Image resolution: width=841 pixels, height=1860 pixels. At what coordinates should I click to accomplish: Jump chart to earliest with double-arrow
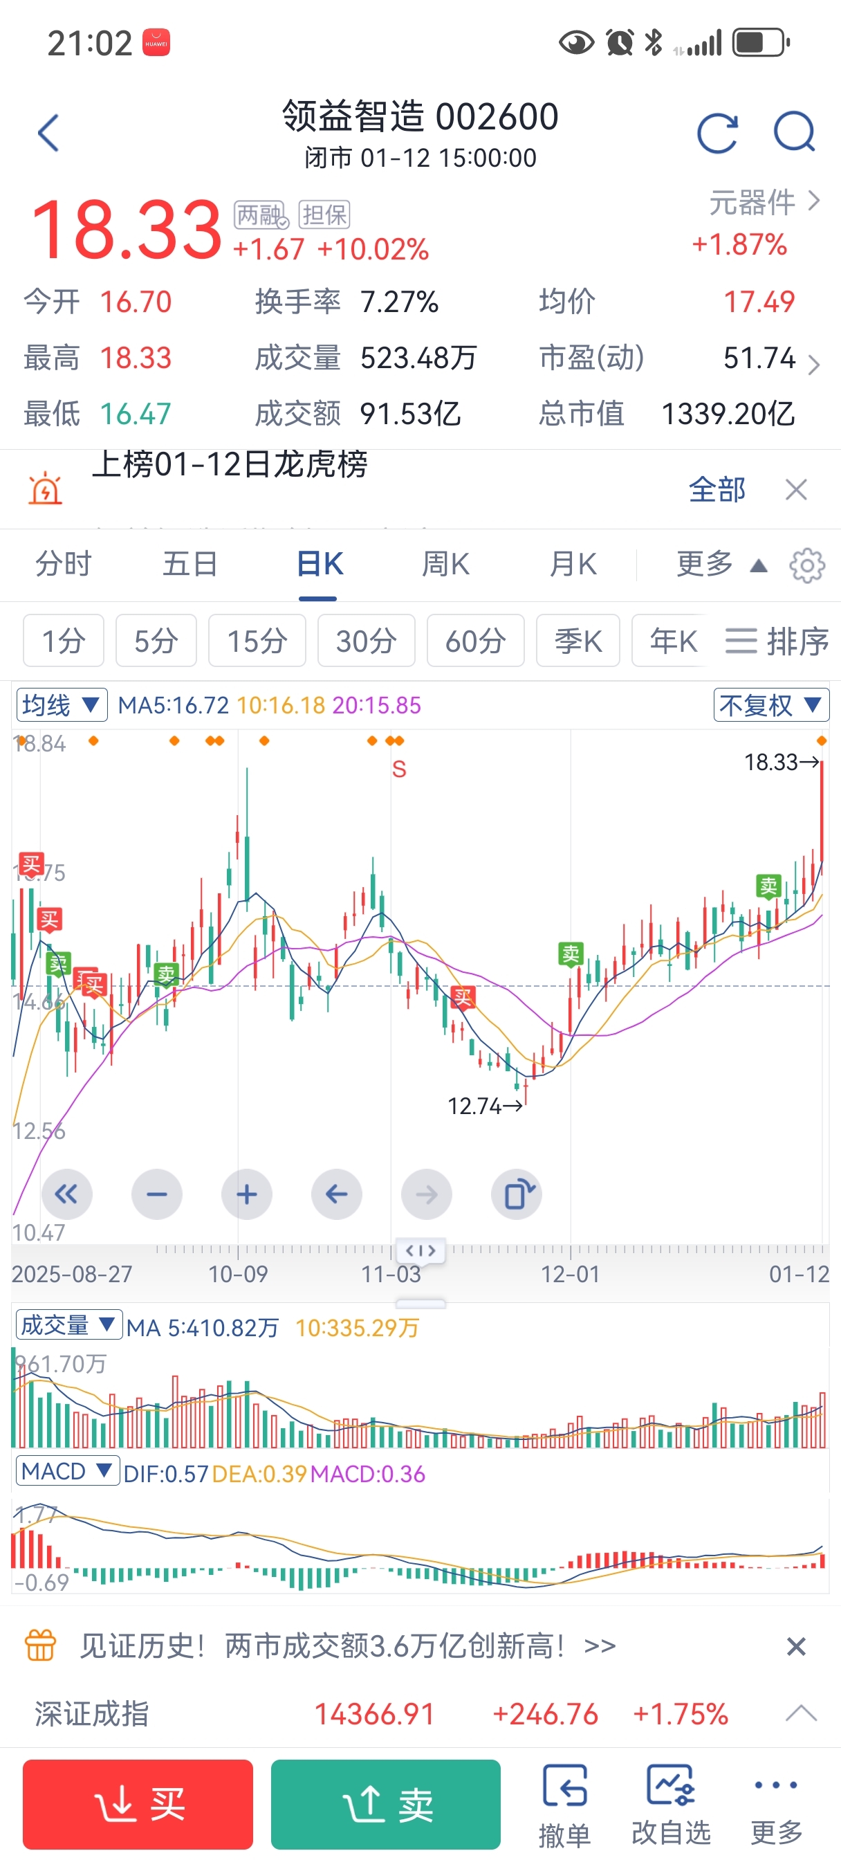[x=66, y=1194]
